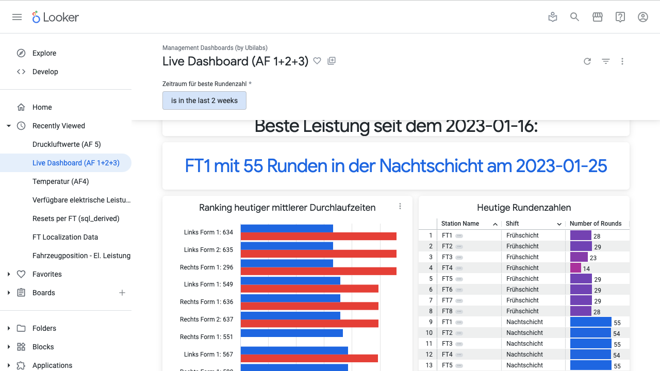Open Verfügbare elektrische Leistung item
This screenshot has height=371, width=660.
coord(81,200)
